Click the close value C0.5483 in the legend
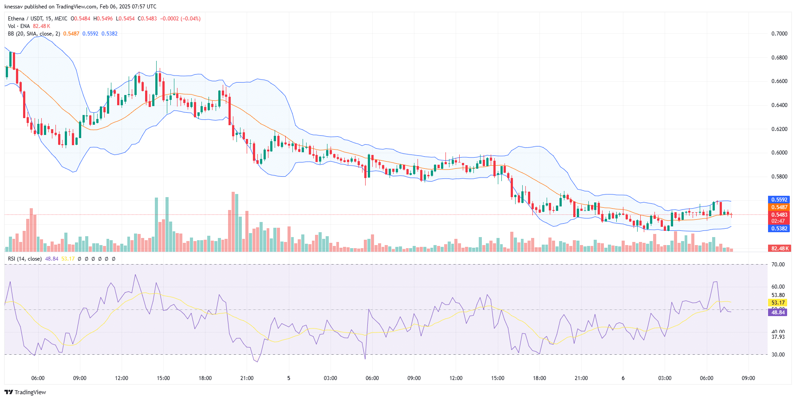 [x=147, y=19]
